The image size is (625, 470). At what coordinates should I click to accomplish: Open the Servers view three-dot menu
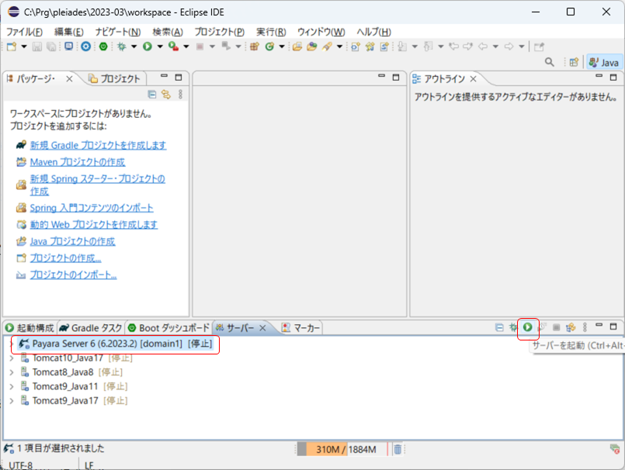click(x=585, y=327)
